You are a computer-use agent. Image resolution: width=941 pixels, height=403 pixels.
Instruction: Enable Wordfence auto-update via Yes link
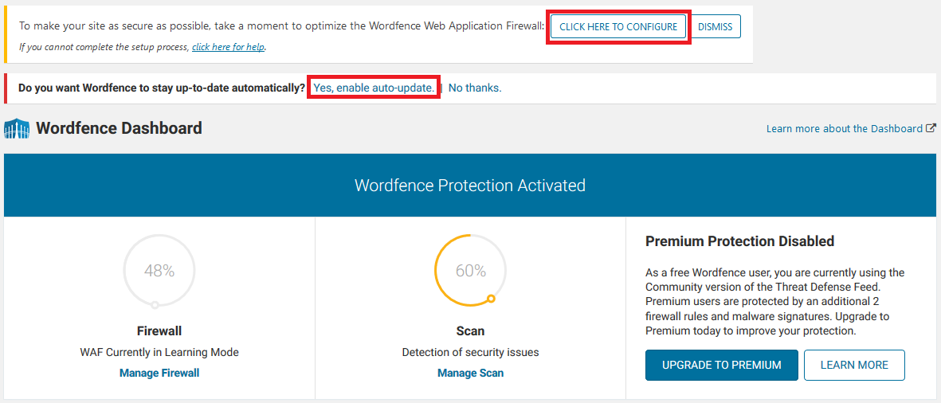point(374,88)
